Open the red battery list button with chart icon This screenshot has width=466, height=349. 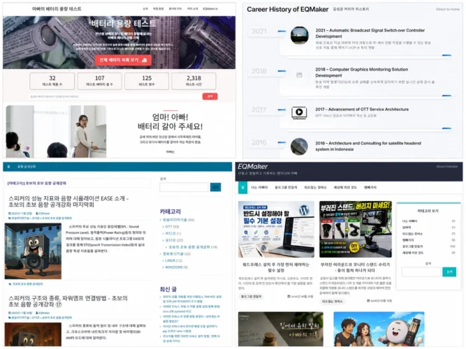tap(123, 60)
